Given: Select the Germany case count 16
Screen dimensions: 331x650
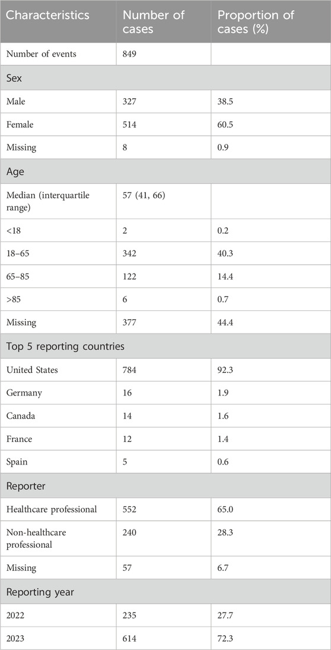Looking at the screenshot, I should [x=128, y=392].
